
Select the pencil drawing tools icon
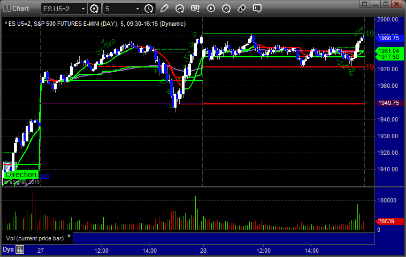point(164,9)
